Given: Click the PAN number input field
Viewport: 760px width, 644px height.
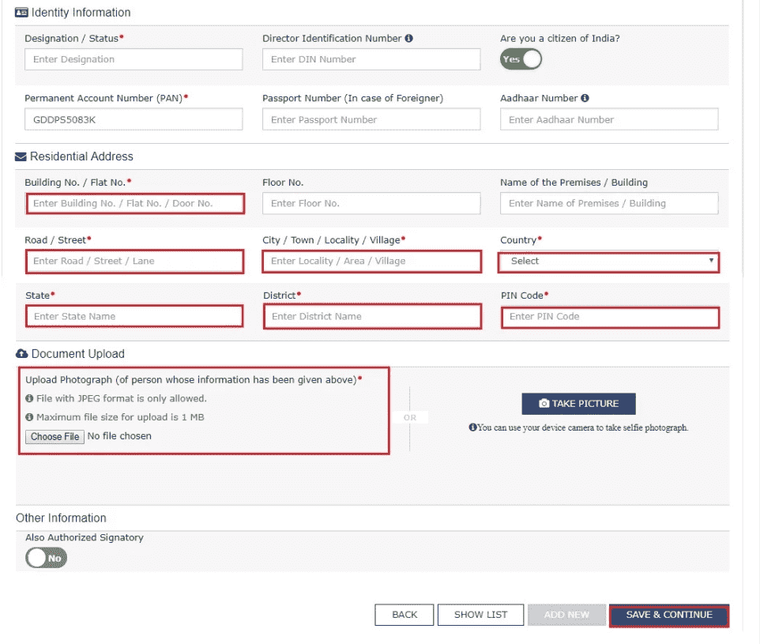Looking at the screenshot, I should click(134, 119).
